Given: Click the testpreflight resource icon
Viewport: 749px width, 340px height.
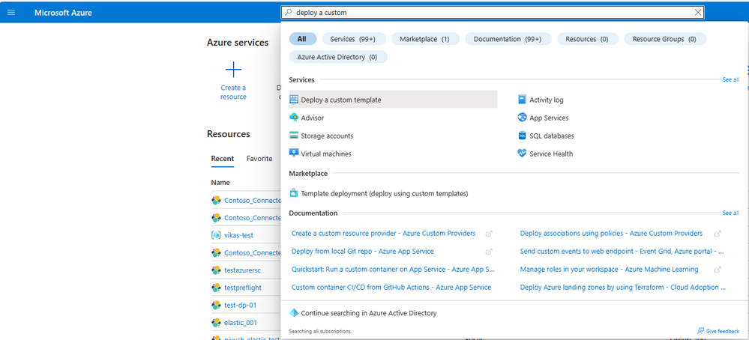Looking at the screenshot, I should point(216,288).
